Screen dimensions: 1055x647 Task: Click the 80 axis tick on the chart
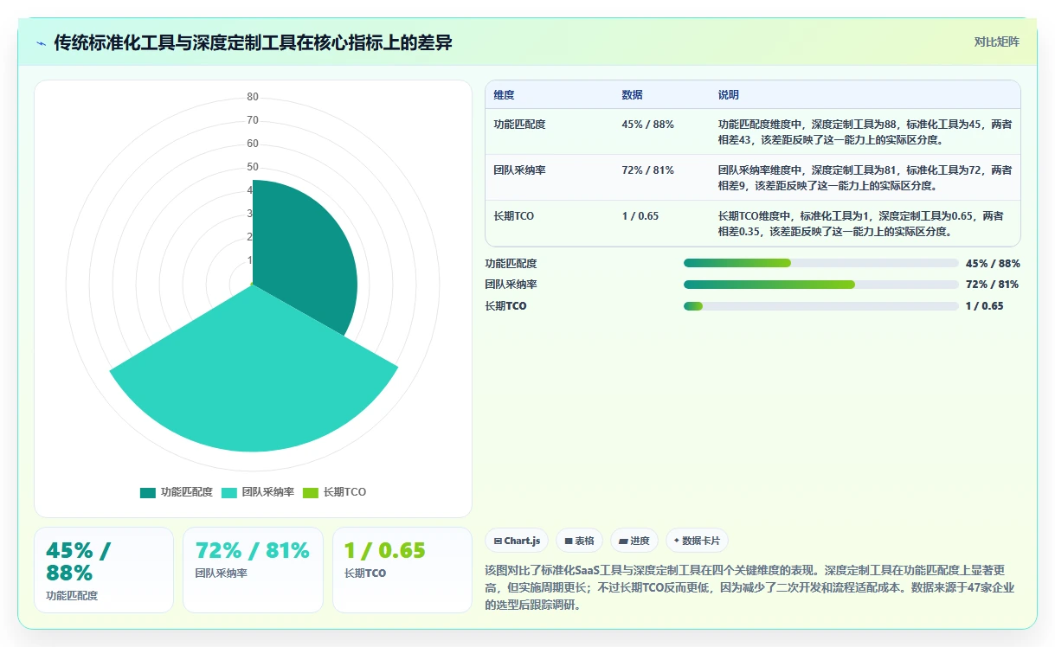pyautogui.click(x=253, y=97)
